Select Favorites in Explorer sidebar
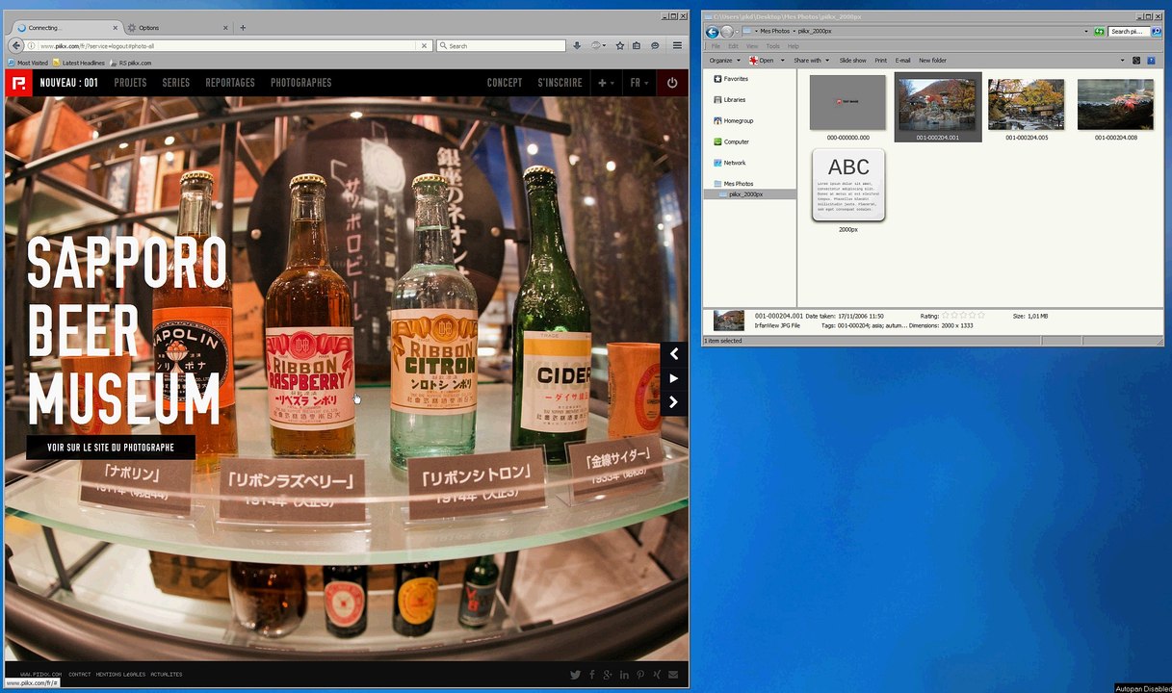 [731, 79]
